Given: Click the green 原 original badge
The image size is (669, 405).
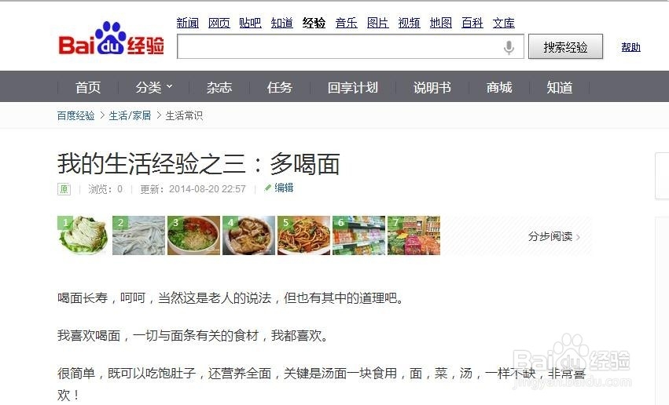Looking at the screenshot, I should coord(64,188).
